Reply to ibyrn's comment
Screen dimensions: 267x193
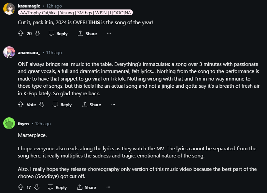click(57, 187)
